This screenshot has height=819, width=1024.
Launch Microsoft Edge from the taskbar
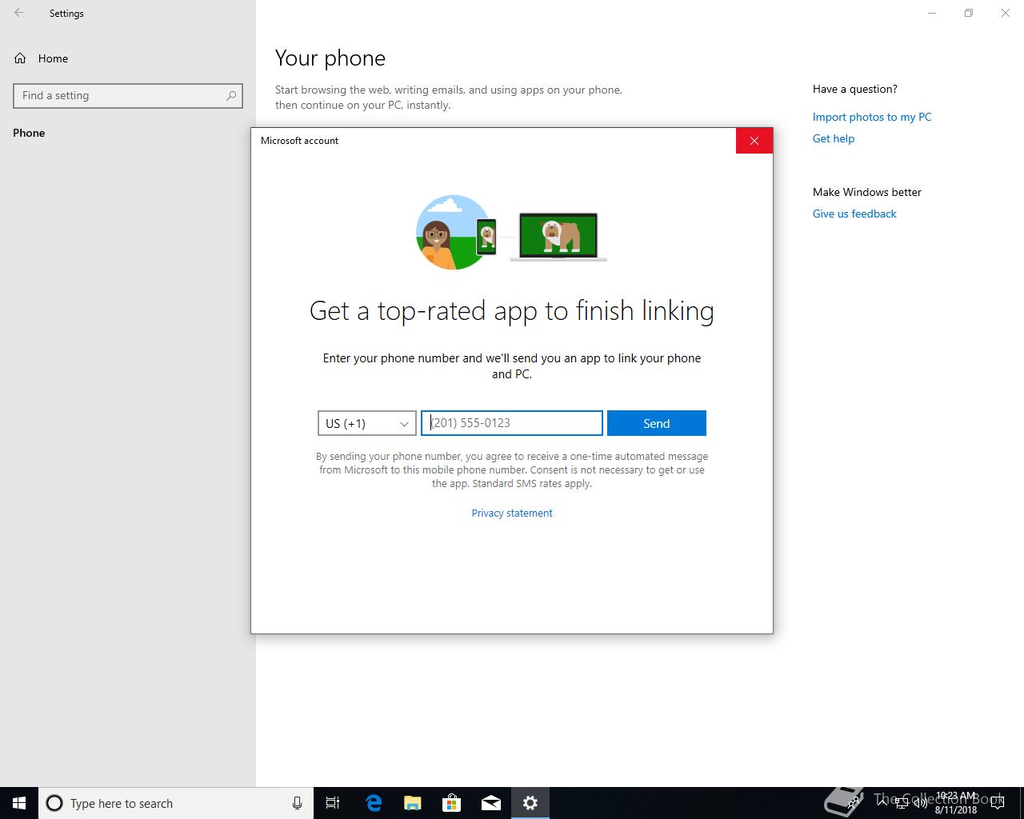[374, 803]
